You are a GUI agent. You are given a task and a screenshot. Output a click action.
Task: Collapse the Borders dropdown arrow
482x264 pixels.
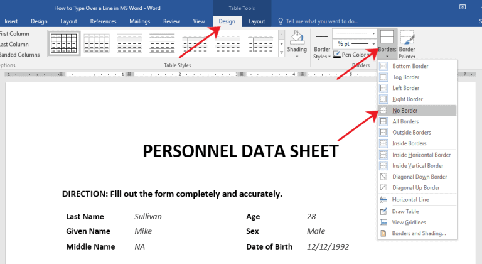point(387,57)
